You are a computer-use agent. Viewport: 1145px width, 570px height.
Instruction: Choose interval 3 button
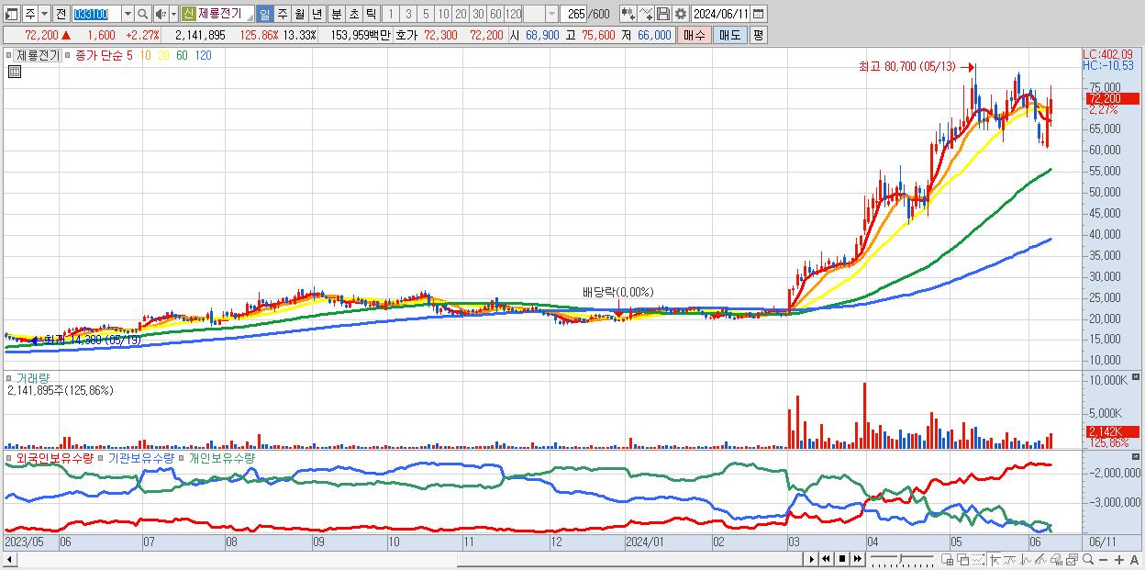tap(408, 14)
